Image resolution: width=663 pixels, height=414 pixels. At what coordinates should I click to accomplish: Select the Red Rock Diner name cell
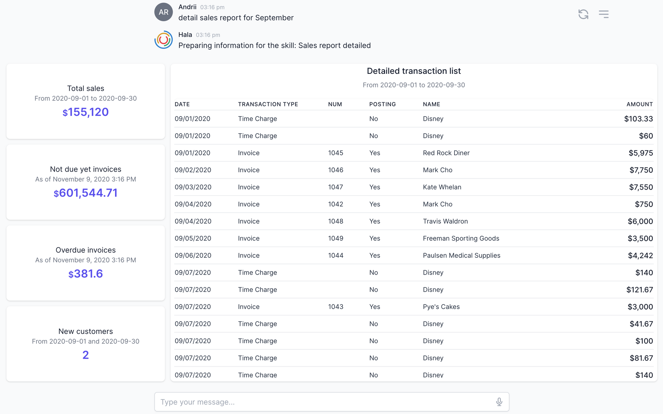pos(446,153)
